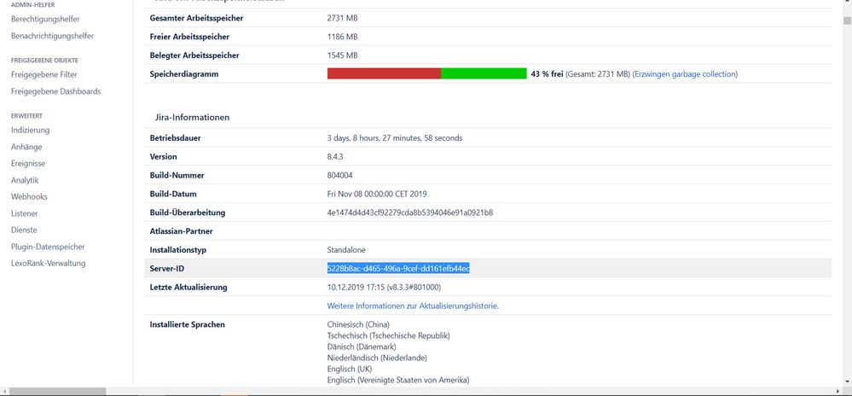This screenshot has height=396, width=852.
Task: Click the highlighted Server-ID value
Action: tap(397, 268)
